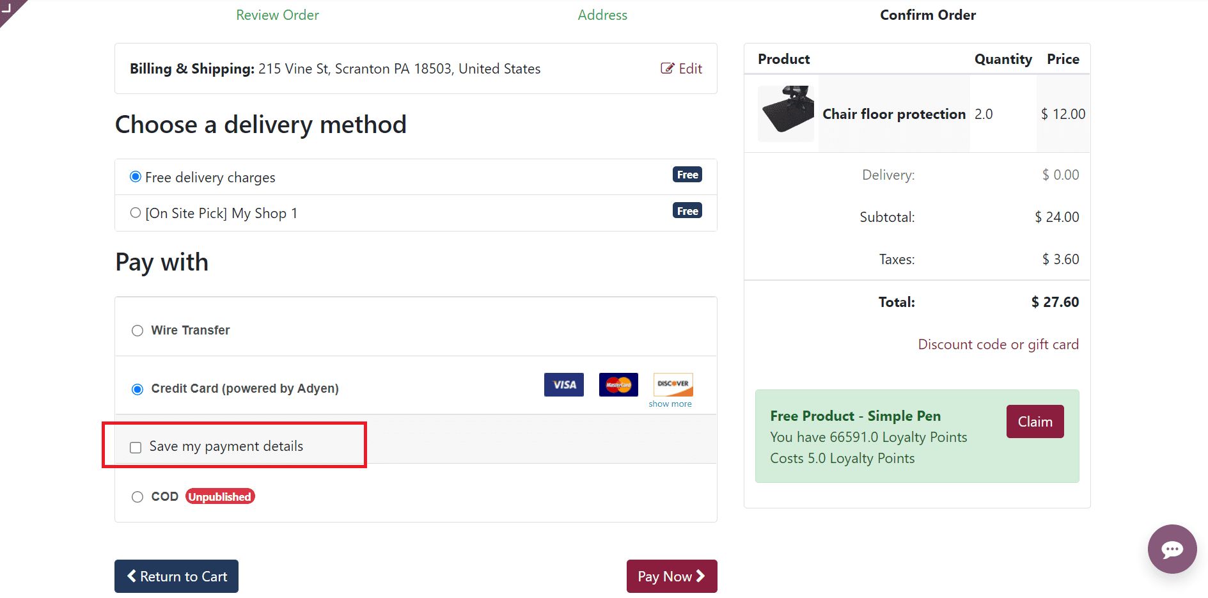Click the Edit pencil icon for address

point(667,68)
